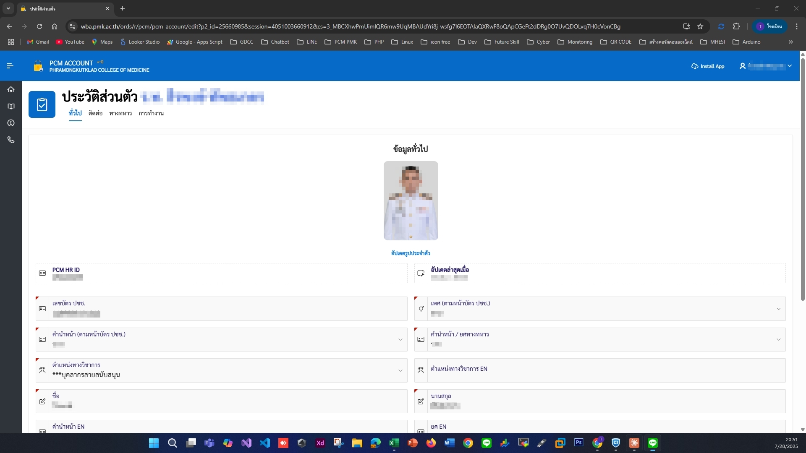Open the การทำงาน tab

click(151, 113)
